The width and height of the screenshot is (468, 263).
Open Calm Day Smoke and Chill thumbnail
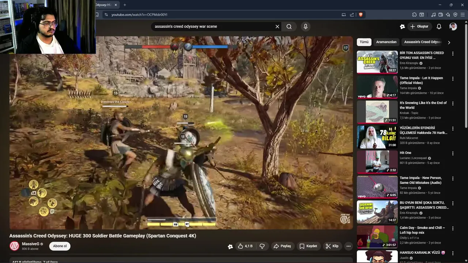tap(377, 237)
